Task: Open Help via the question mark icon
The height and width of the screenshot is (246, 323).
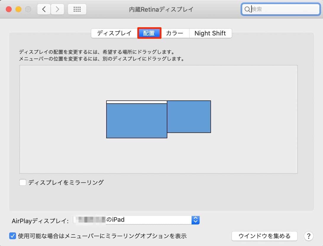Action: pos(309,236)
